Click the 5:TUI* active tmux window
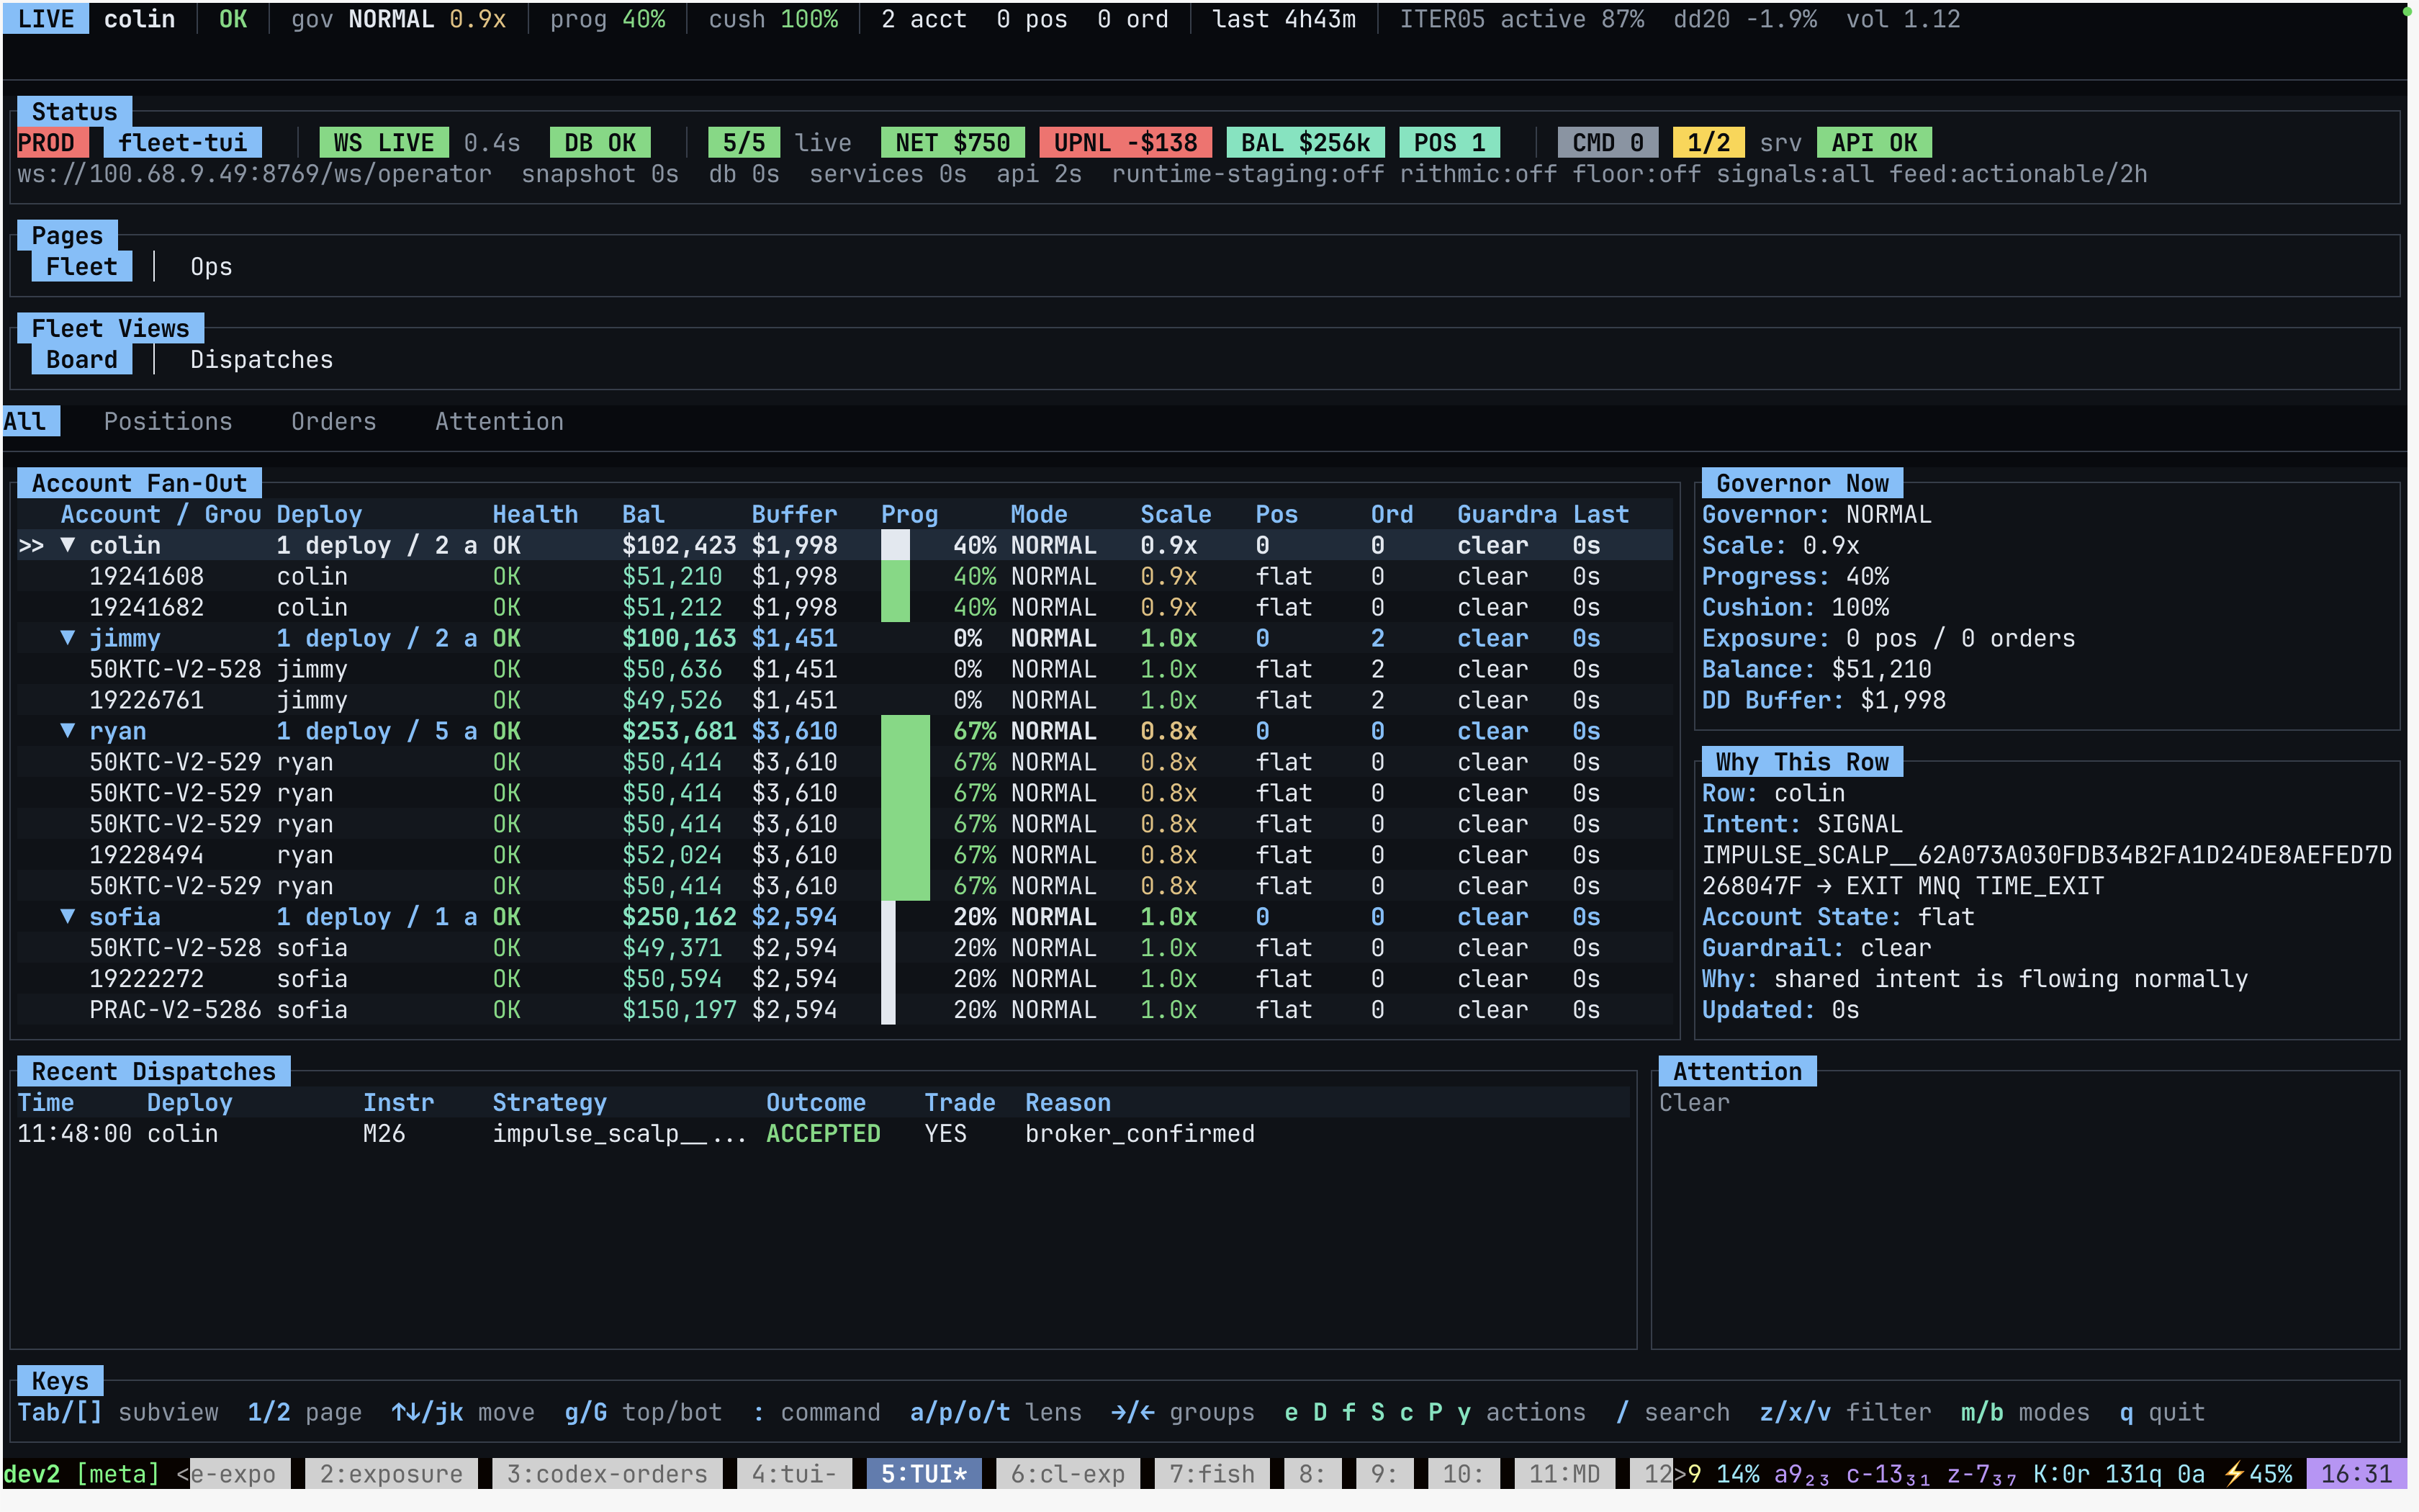Viewport: 2419px width, 1512px height. (924, 1474)
